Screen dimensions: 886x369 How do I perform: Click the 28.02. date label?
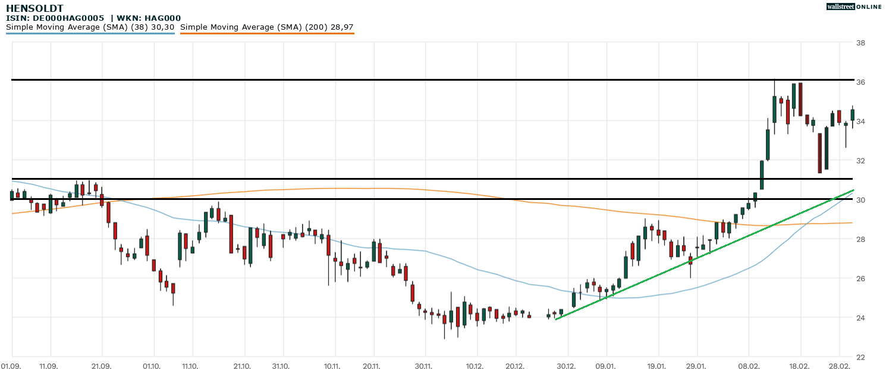840,366
